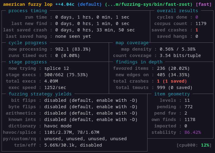Click the 'findings in depth' section heading
The height and width of the screenshot is (153, 215).
139,62
